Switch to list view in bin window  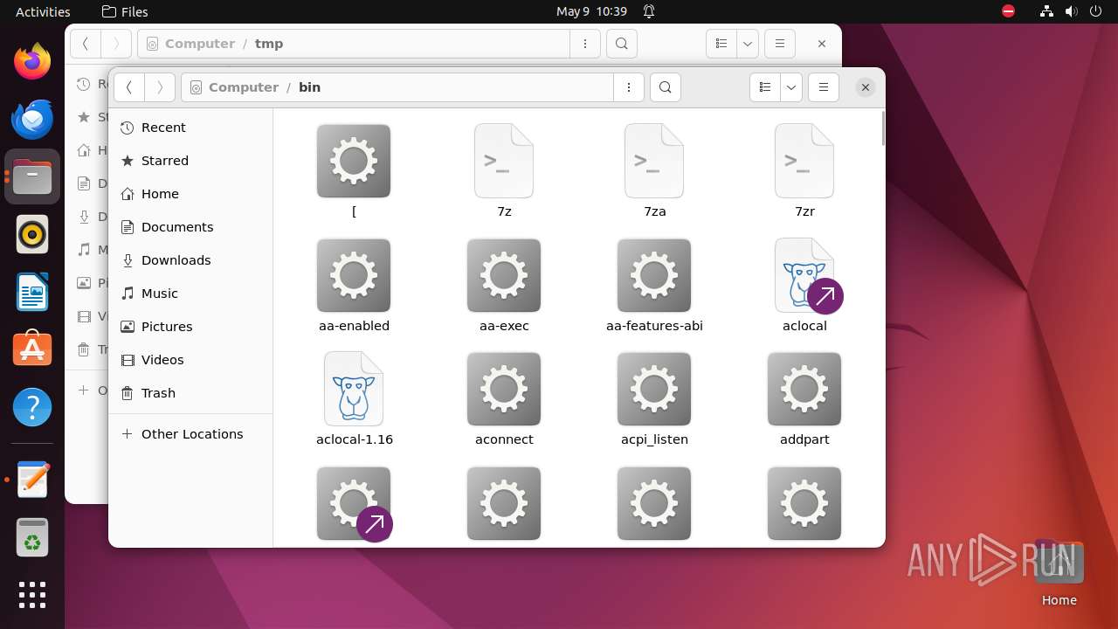tap(765, 87)
